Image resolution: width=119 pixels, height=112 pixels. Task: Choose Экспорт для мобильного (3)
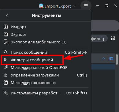pyautogui.click(x=45, y=42)
